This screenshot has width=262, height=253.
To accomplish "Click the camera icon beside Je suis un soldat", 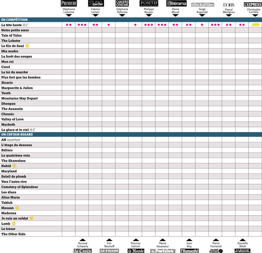I will point(31,218).
